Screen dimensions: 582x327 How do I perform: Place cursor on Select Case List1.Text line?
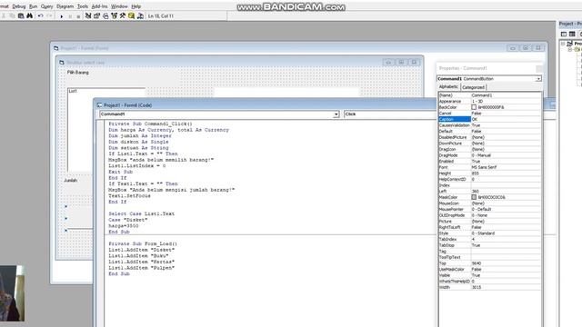[x=142, y=214]
